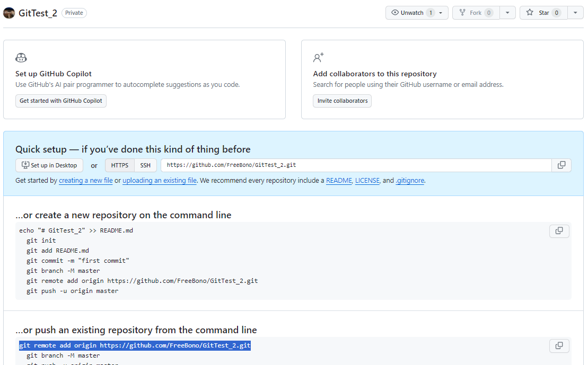The width and height of the screenshot is (588, 365).
Task: Click the fork count 0 badge
Action: (x=489, y=13)
